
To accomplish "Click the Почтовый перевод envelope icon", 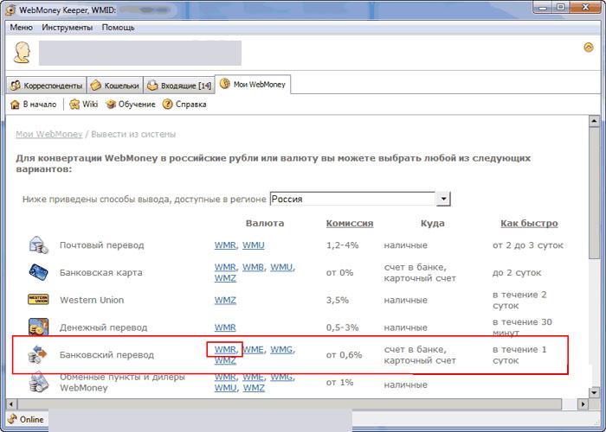I will tap(39, 245).
